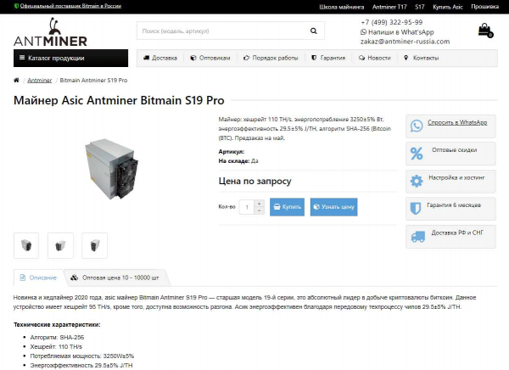The height and width of the screenshot is (370, 509).
Task: Go to home via house icon
Action: click(x=16, y=80)
